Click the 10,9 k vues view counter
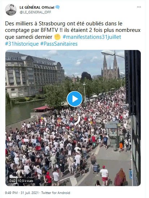 pos(25,181)
